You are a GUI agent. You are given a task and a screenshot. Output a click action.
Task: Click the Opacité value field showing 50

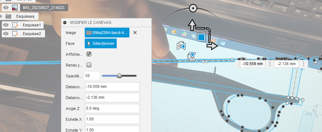(x=92, y=76)
